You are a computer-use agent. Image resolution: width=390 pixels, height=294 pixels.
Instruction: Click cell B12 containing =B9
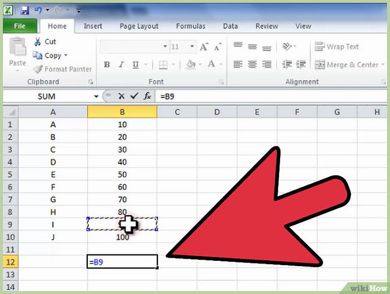[122, 262]
